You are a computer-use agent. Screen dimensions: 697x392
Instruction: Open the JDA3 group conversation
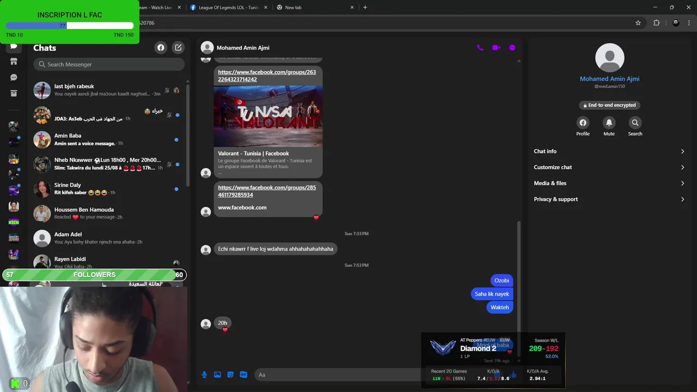tap(107, 115)
